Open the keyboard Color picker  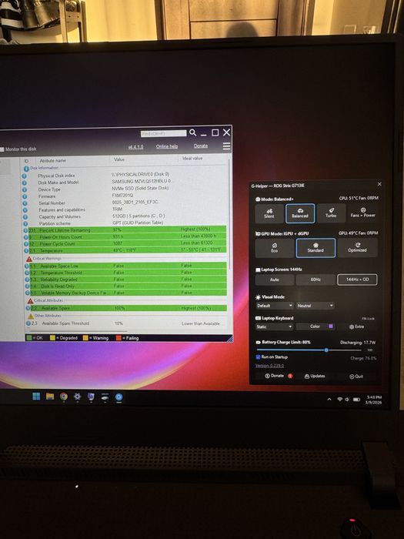pyautogui.click(x=316, y=326)
